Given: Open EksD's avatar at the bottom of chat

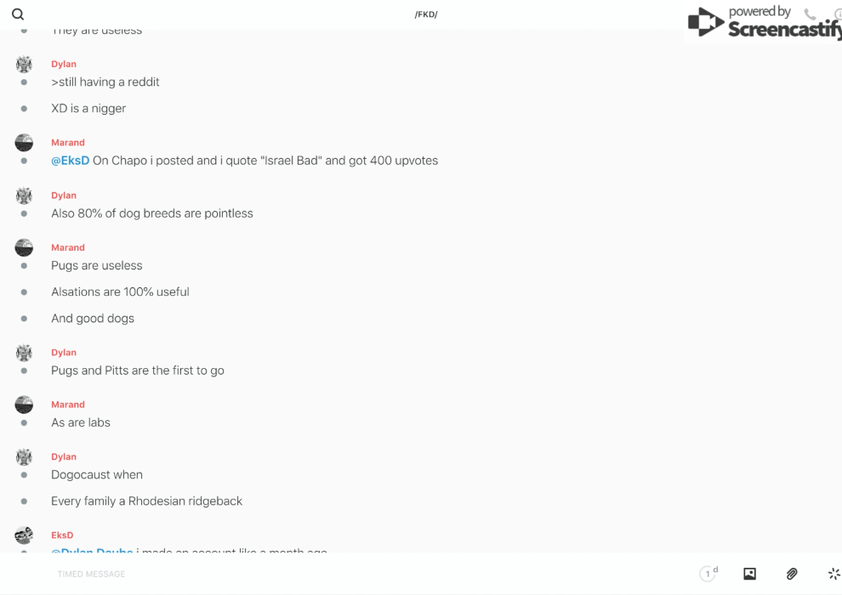Looking at the screenshot, I should point(24,535).
